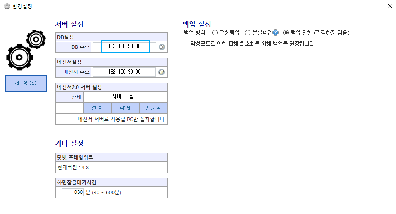Click the 메신저2.0 서버 설정 header
Screen dimensions: 396x214
pos(111,87)
